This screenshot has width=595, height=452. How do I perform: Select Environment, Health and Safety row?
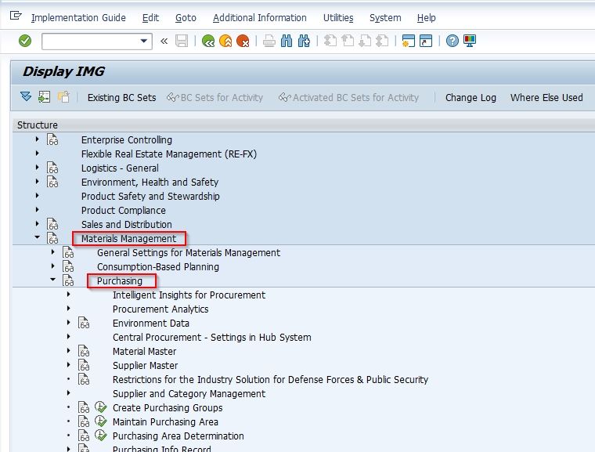(150, 182)
